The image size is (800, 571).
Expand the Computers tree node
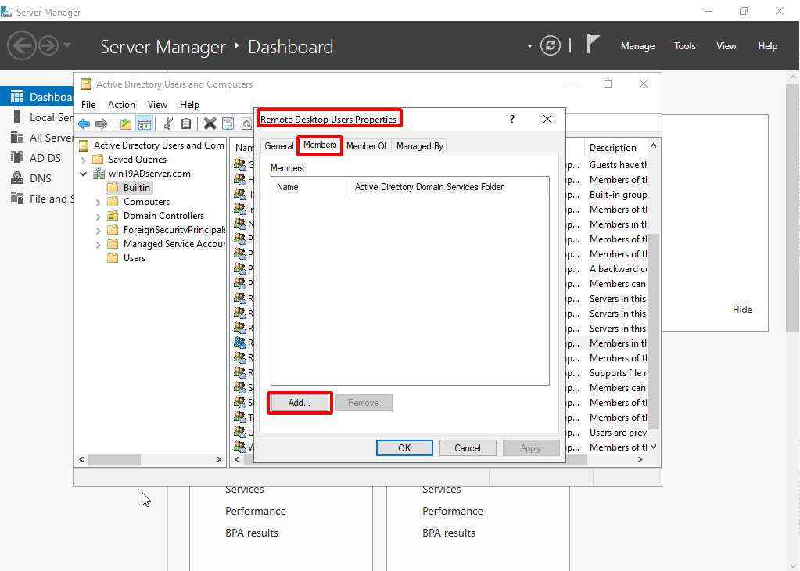(98, 202)
